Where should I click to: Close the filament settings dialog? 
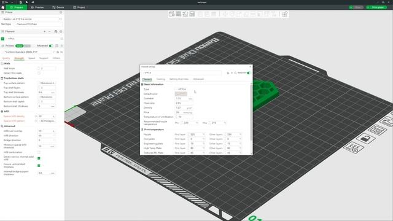click(250, 67)
